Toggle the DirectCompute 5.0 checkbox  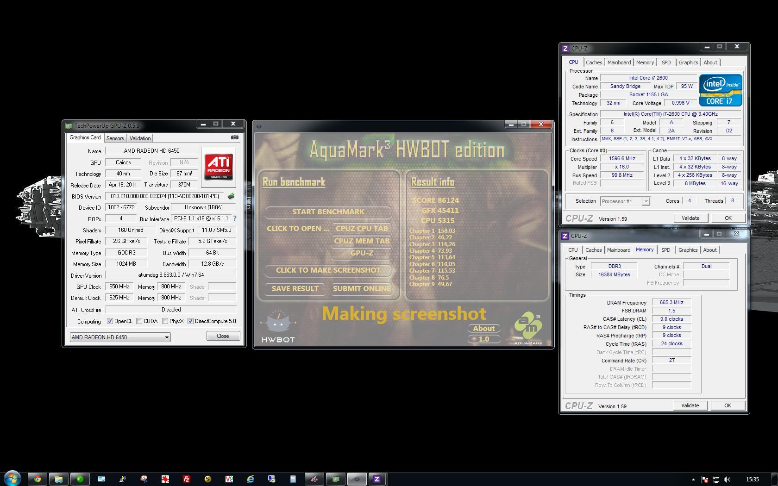click(x=190, y=321)
